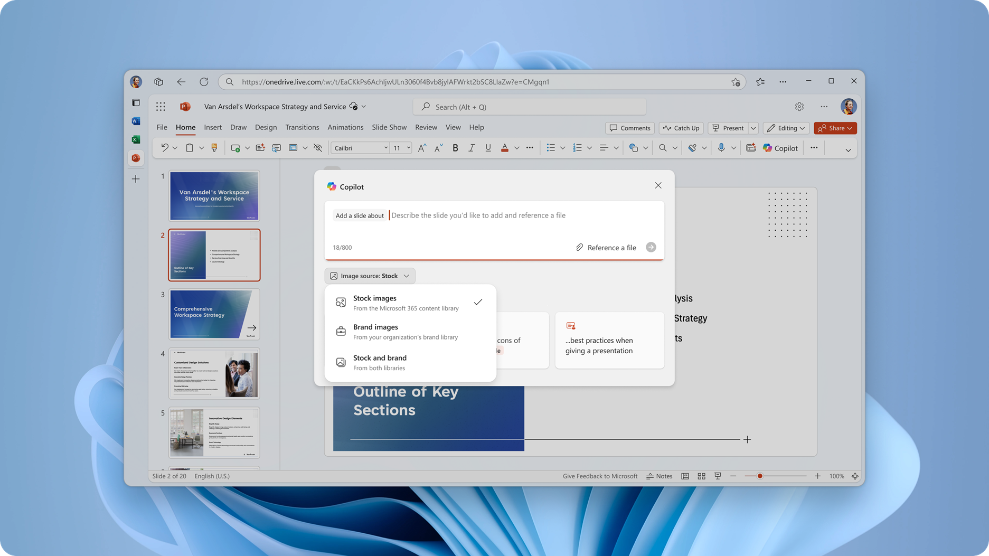The width and height of the screenshot is (989, 556).
Task: Open the app launcher waffle icon
Action: (x=161, y=107)
